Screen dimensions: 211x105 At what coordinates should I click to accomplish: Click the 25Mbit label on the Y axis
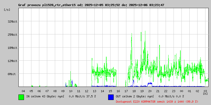coord(12,35)
